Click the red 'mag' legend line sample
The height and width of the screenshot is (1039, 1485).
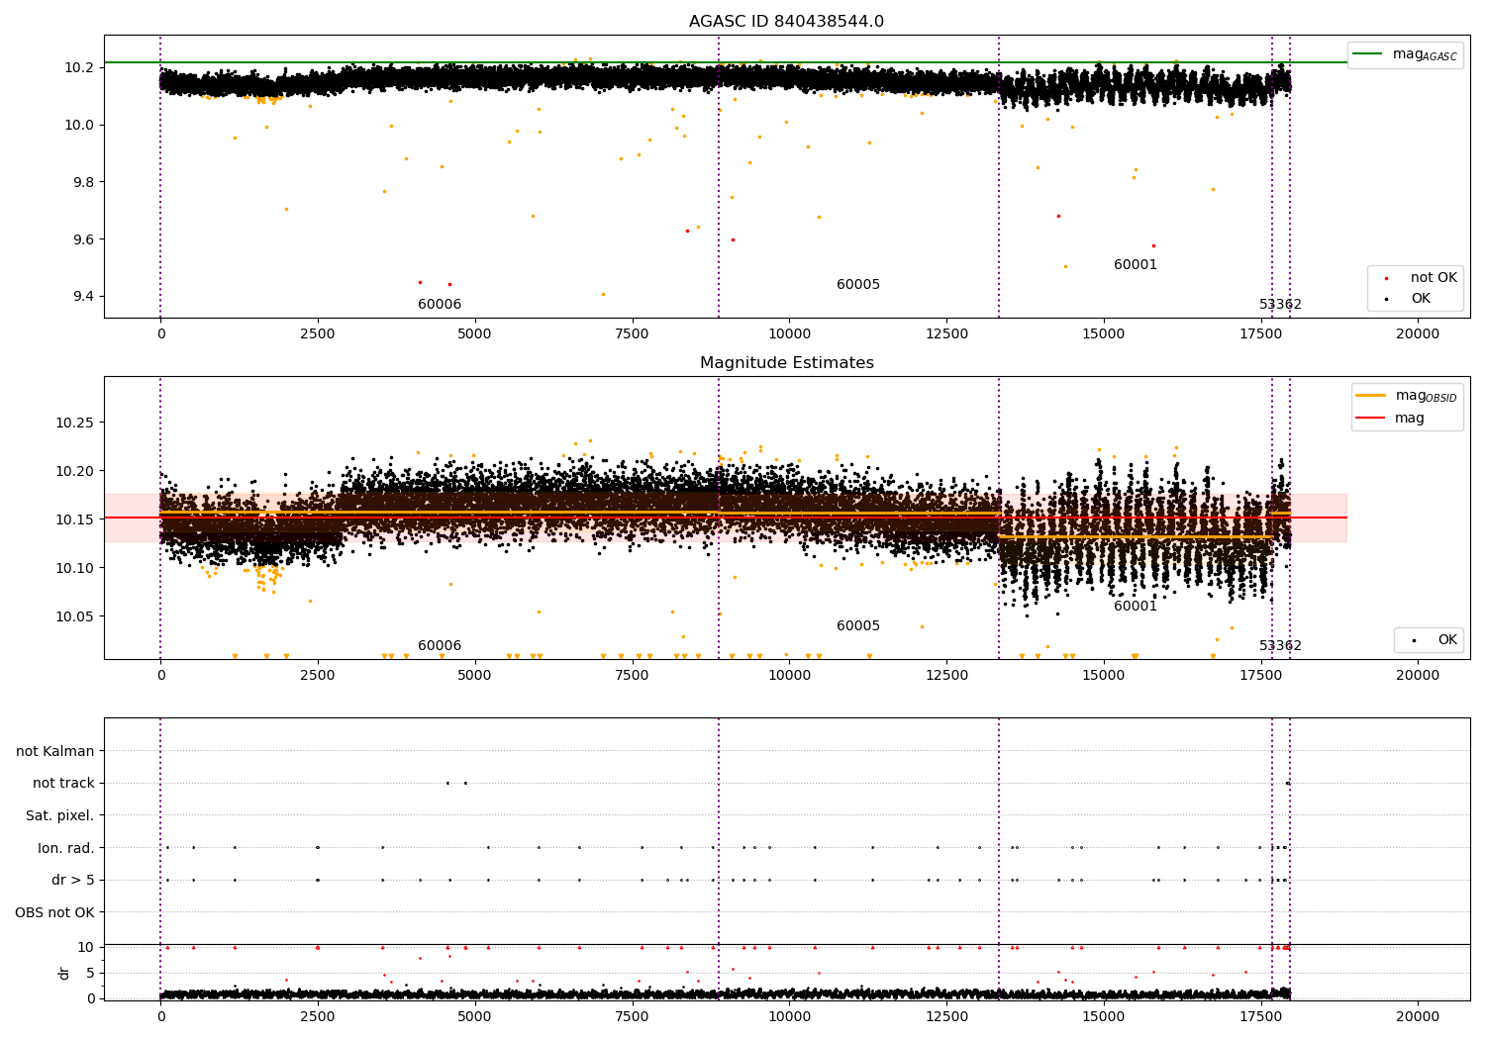[1371, 419]
